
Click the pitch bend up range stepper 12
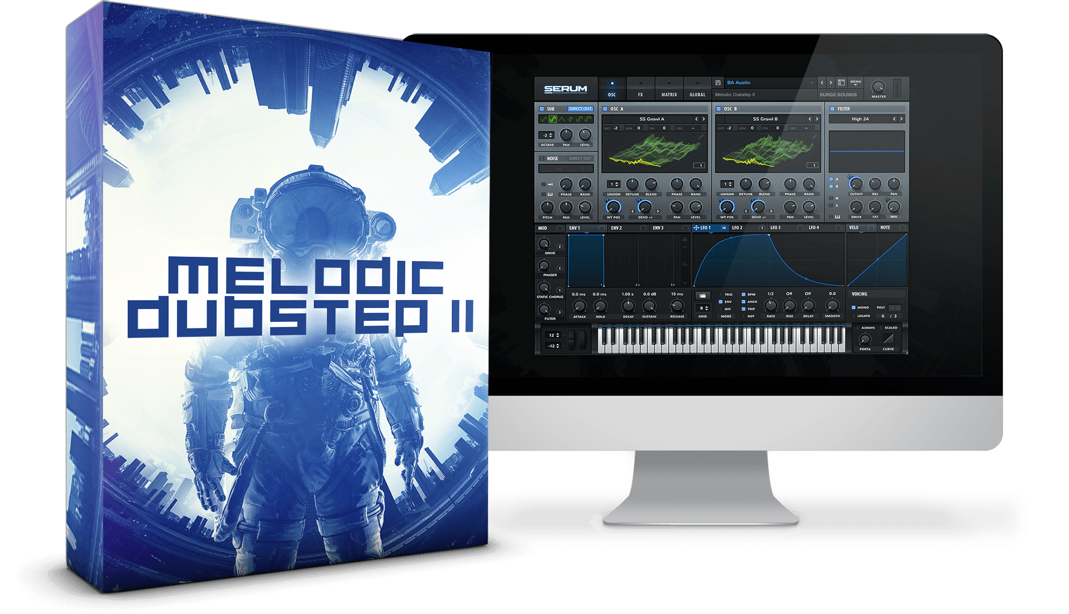tap(554, 335)
